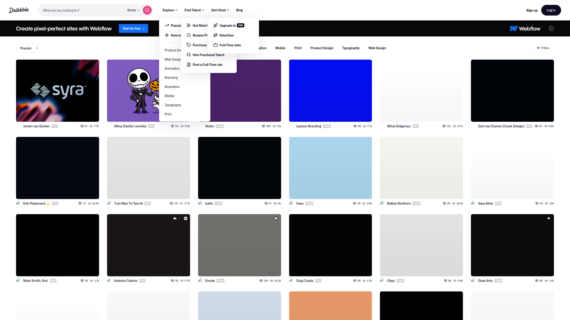Image resolution: width=570 pixels, height=320 pixels.
Task: Toggle like on the Nixtio shot
Action: click(264, 126)
